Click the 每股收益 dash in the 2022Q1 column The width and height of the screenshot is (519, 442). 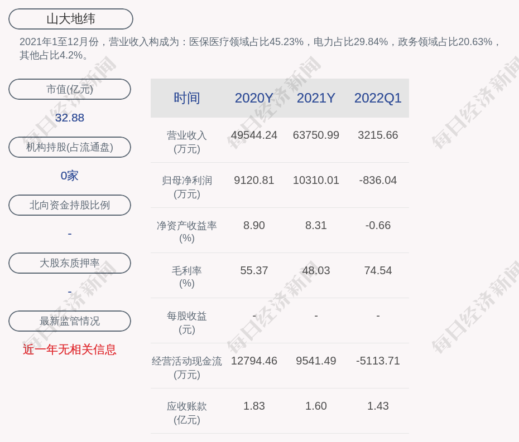(378, 315)
